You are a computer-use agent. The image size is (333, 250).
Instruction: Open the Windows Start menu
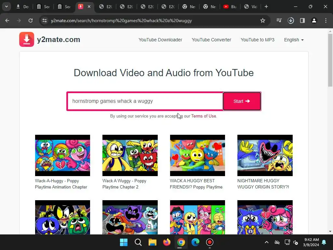tap(124, 242)
